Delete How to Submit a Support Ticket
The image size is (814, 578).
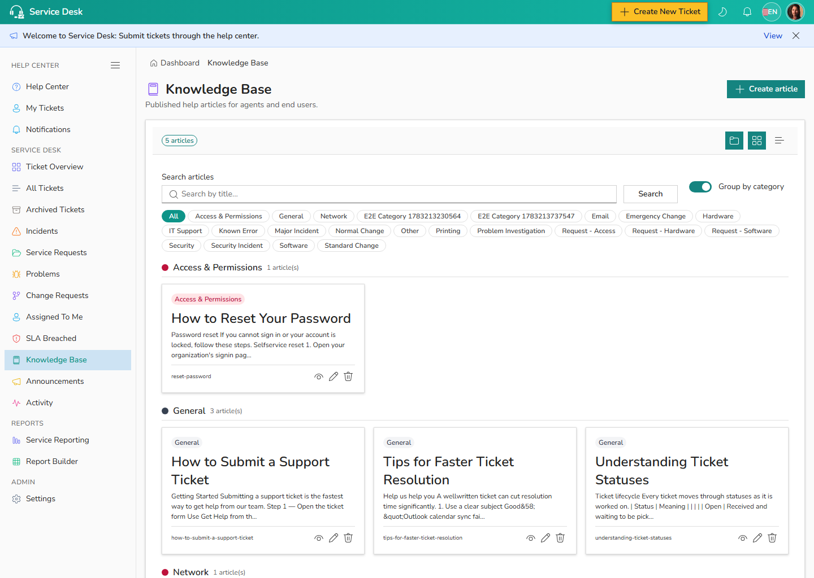click(348, 538)
